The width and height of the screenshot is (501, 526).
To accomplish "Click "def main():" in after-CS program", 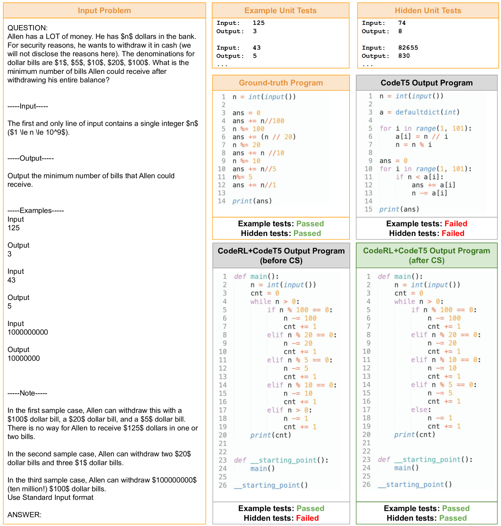I will pyautogui.click(x=400, y=276).
